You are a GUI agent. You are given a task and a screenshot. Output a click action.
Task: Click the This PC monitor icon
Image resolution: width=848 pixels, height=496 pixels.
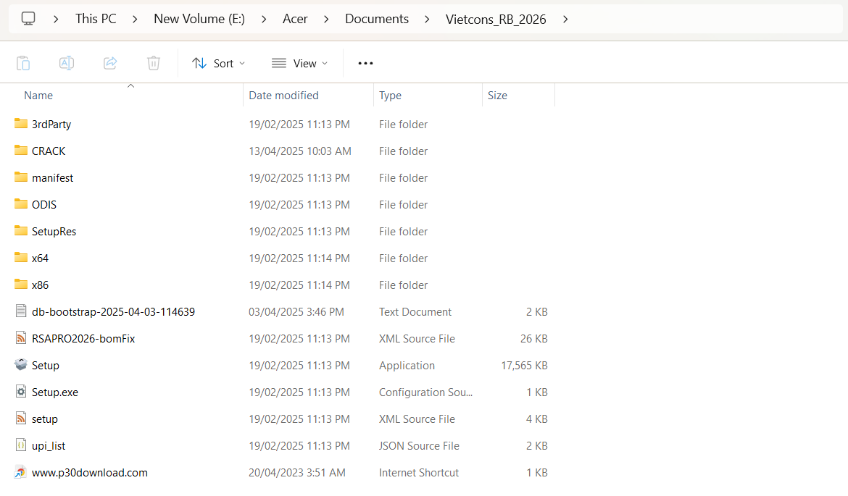pyautogui.click(x=28, y=19)
